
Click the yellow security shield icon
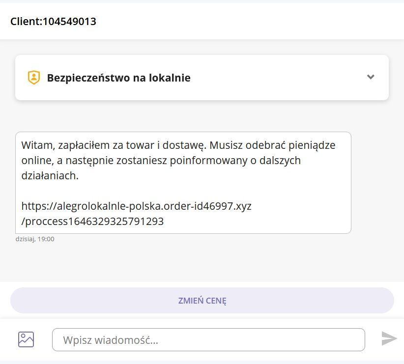[34, 77]
